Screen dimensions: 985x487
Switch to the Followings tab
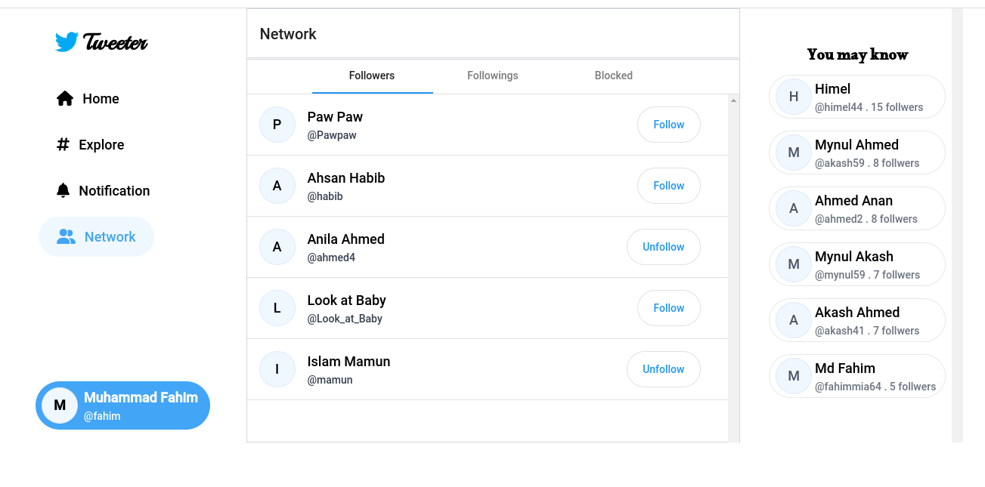click(x=492, y=76)
